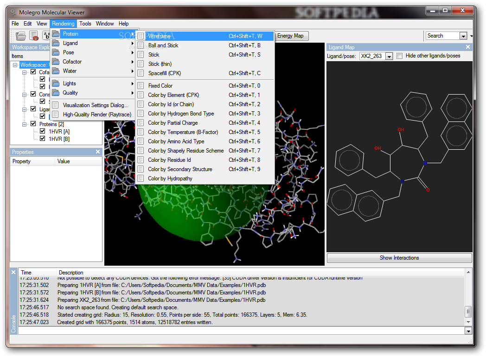Click the Protein folder icon in the Rendering menu
This screenshot has width=486, height=357.
[56, 34]
